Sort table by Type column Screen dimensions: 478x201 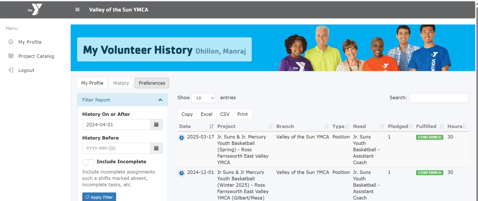pyautogui.click(x=341, y=126)
